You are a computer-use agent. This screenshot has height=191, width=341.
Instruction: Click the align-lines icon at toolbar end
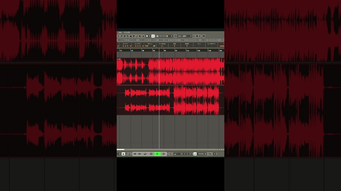click(x=204, y=36)
